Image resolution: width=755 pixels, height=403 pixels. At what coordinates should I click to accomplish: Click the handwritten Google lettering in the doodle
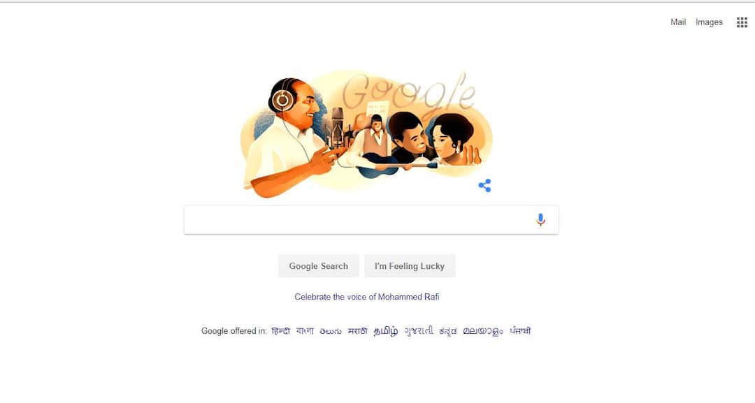pos(409,94)
